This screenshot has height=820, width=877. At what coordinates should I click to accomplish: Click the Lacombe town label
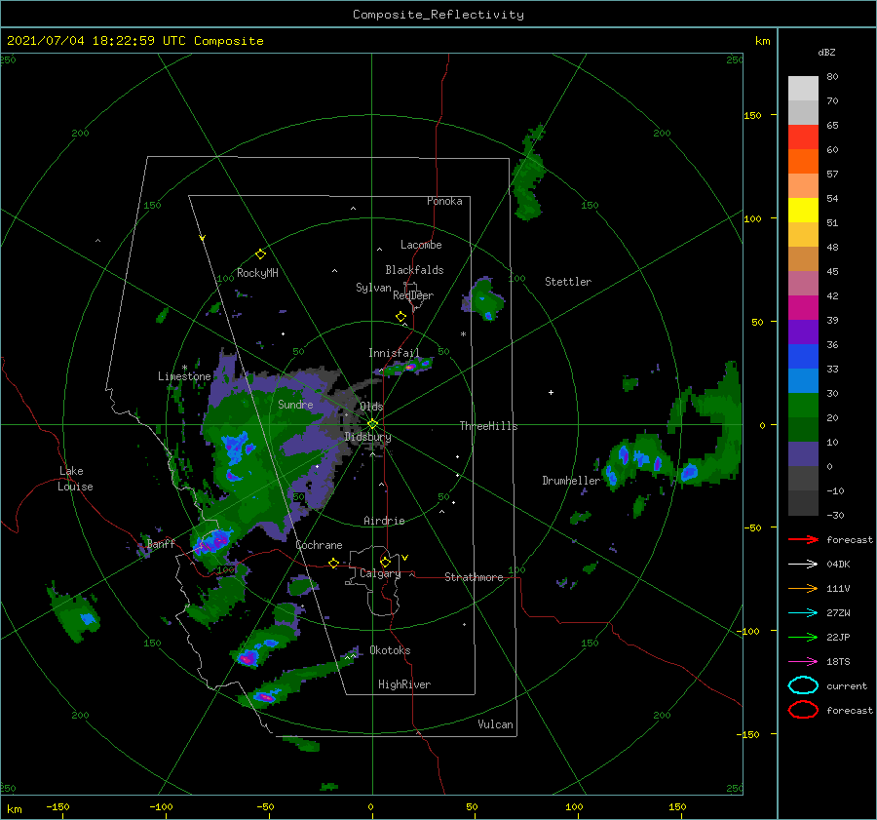[421, 245]
